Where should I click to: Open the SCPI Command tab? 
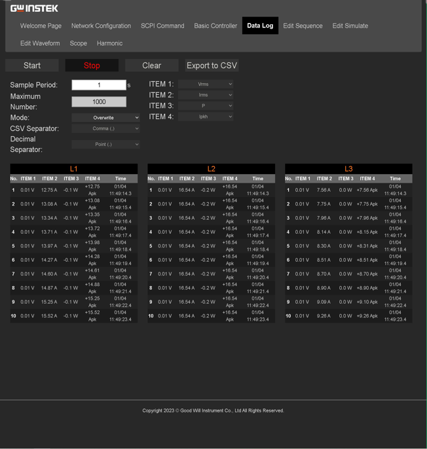point(162,26)
